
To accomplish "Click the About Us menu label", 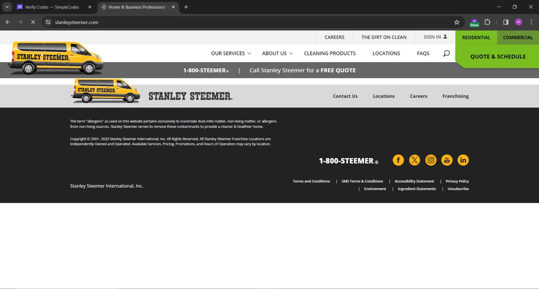I will [274, 53].
